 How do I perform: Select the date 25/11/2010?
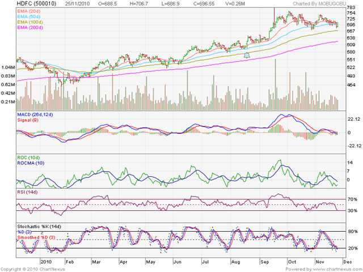click(77, 4)
